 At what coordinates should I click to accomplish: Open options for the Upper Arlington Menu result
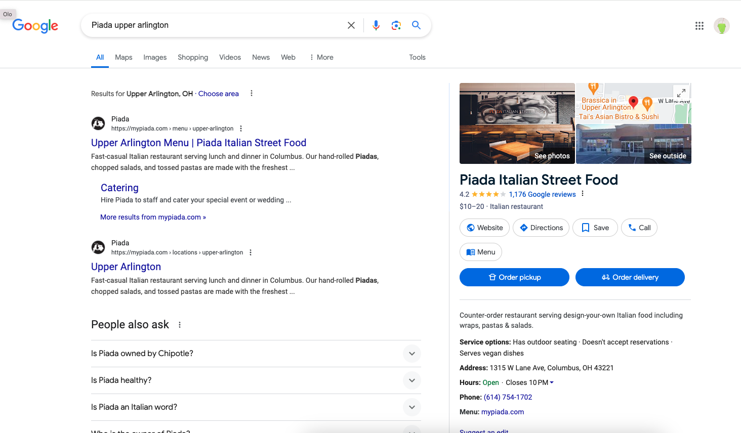pos(241,128)
